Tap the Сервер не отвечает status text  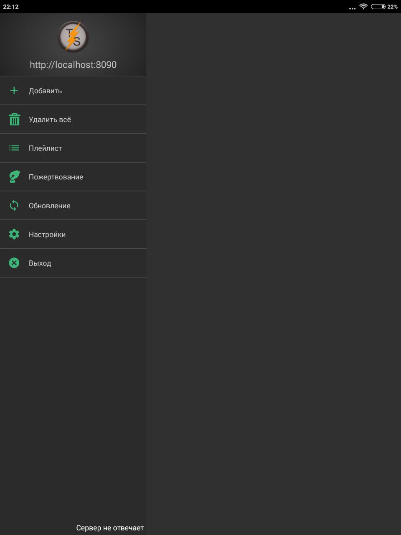(110, 528)
